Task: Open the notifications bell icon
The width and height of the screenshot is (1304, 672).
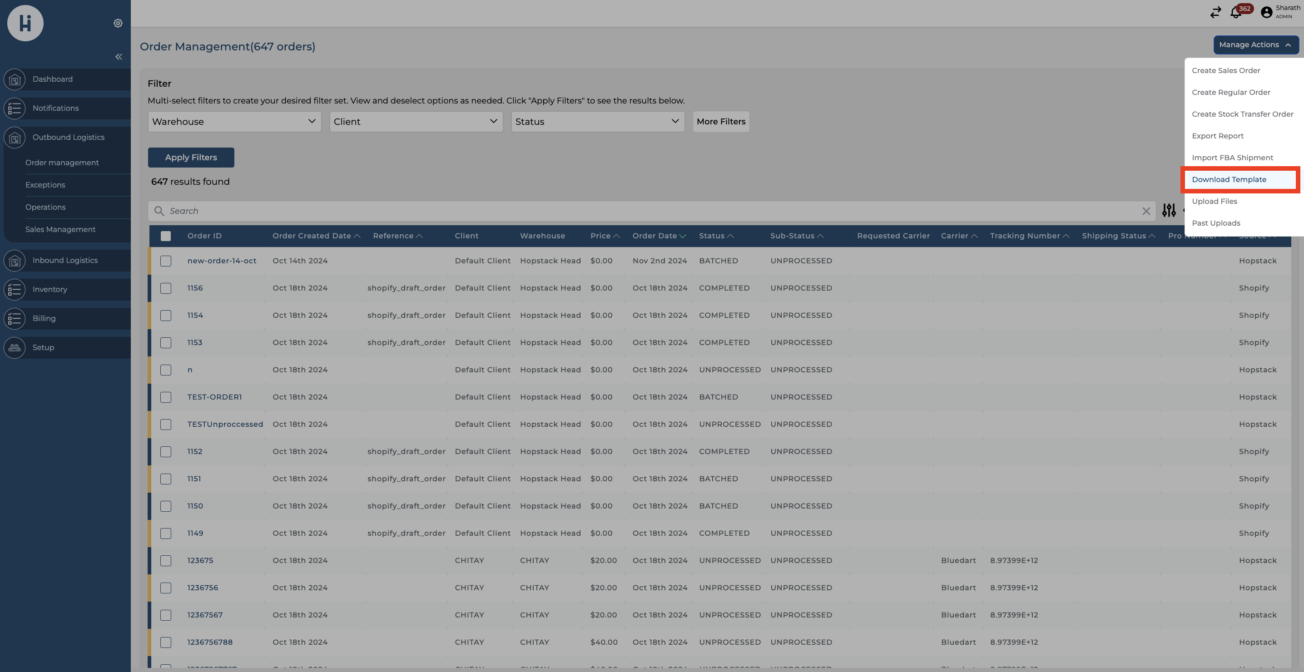Action: pyautogui.click(x=1236, y=13)
